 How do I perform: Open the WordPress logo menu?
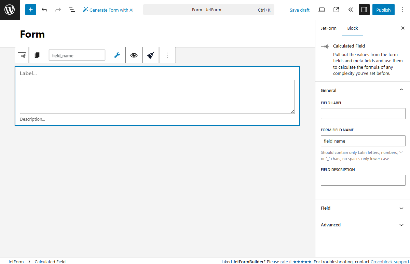10,10
